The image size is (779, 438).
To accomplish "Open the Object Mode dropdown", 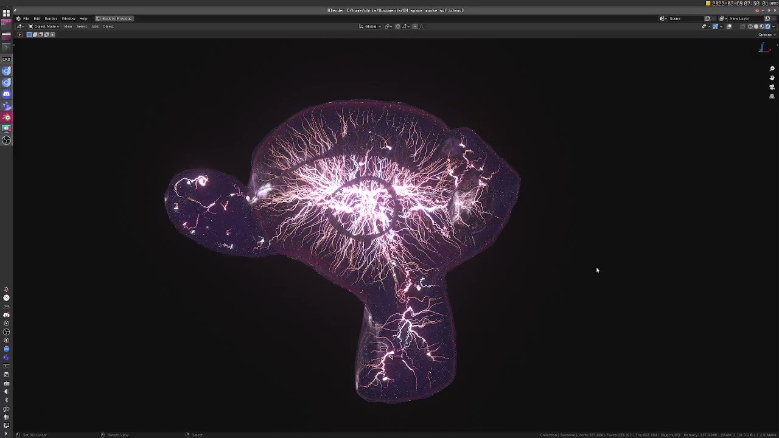I will [x=44, y=26].
